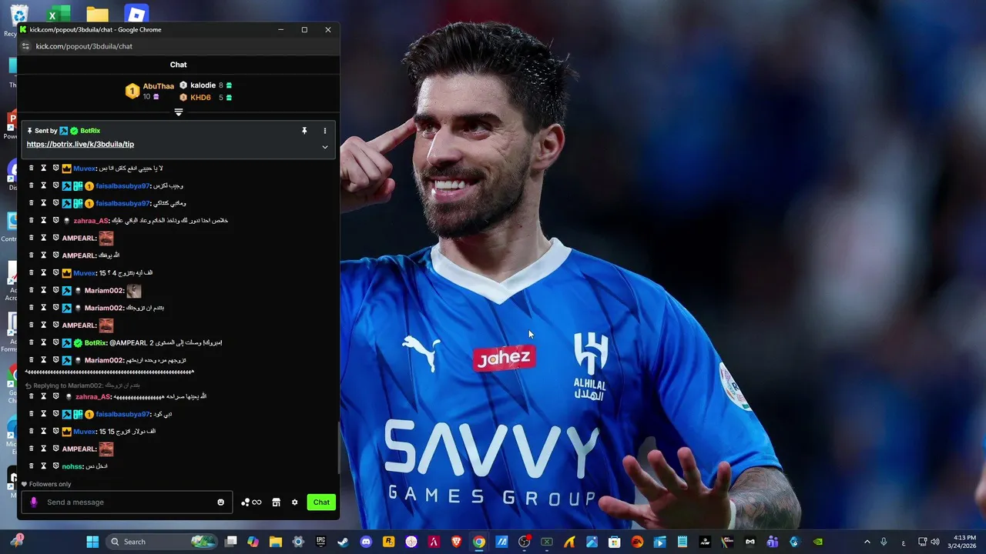Click hourglass icon on AMPEARL's text-only message
Screen dimensions: 986x554
click(x=44, y=255)
